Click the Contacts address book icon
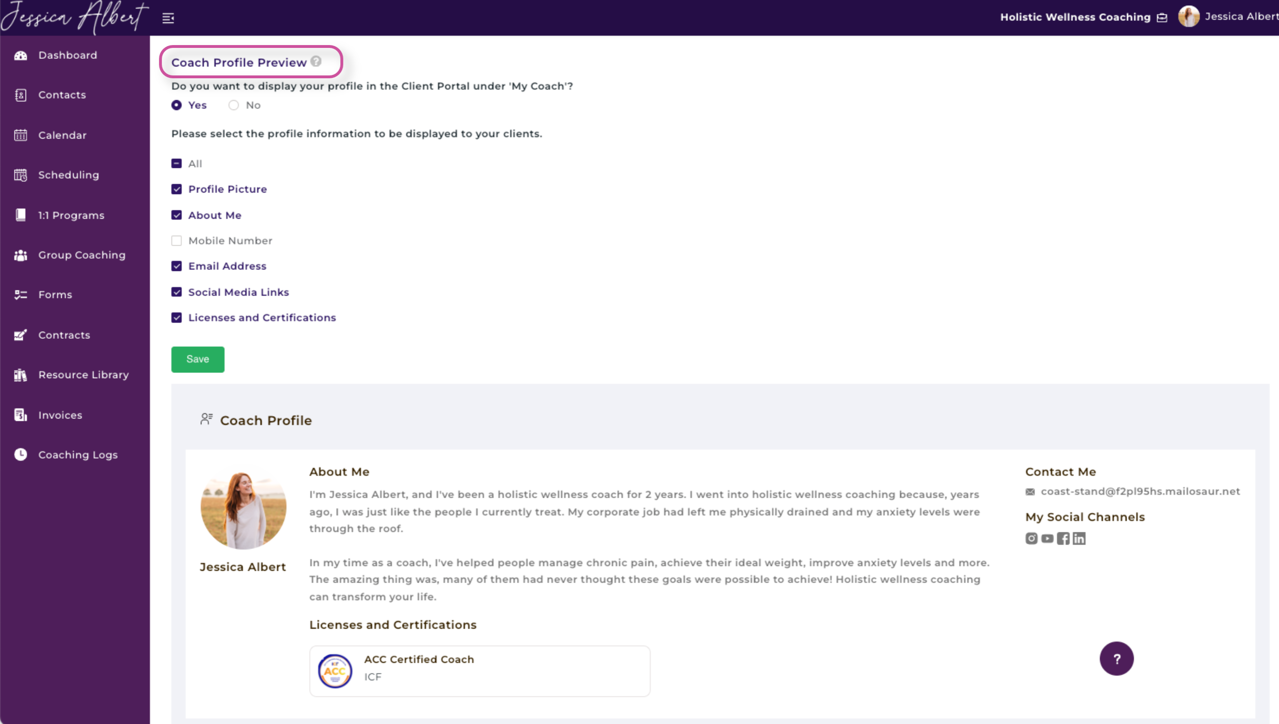This screenshot has height=724, width=1279. pyautogui.click(x=20, y=95)
